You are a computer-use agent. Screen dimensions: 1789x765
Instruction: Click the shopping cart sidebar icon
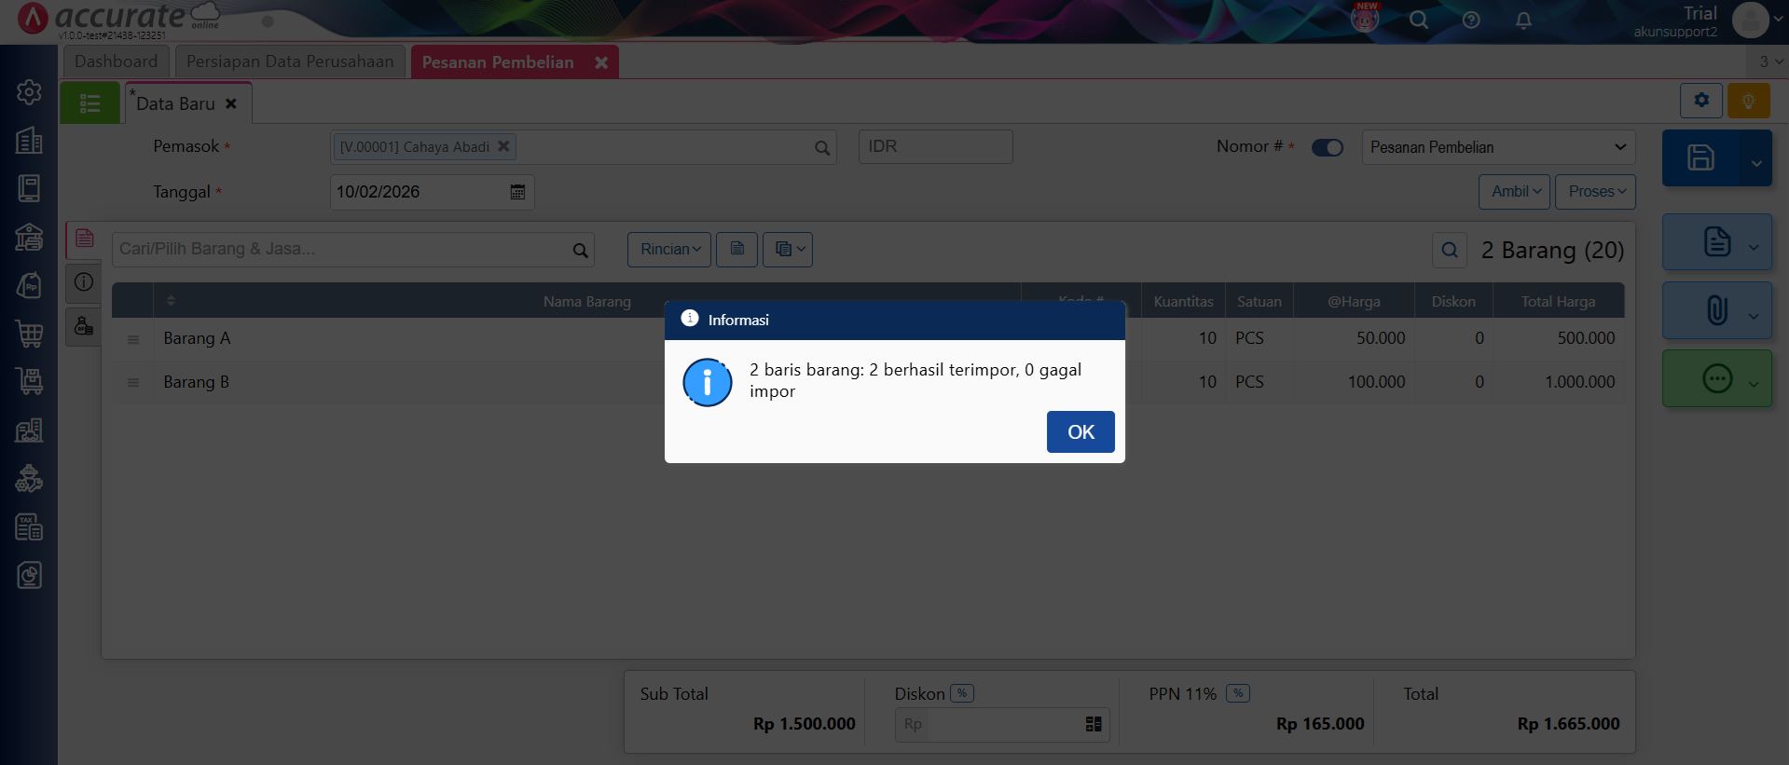[29, 333]
